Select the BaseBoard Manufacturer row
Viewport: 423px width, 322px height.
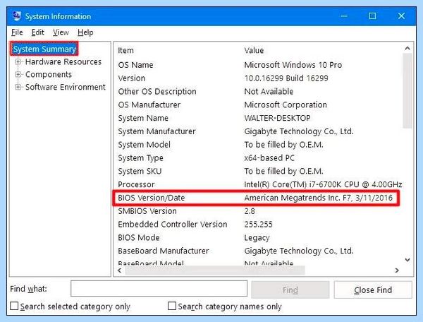pos(259,251)
